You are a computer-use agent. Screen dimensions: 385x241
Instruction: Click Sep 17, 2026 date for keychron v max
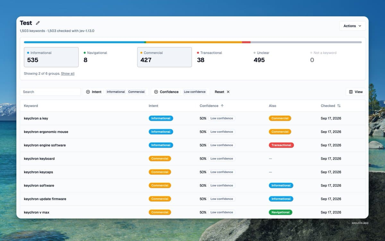tap(331, 212)
